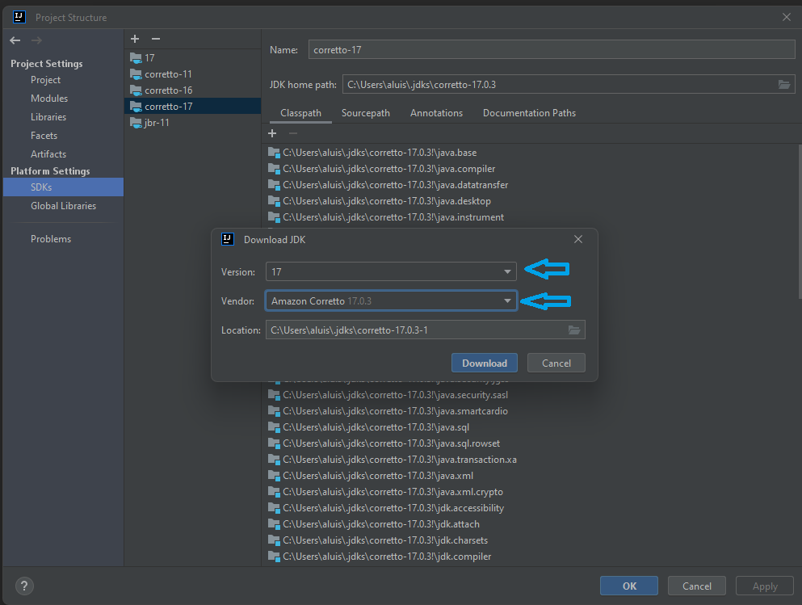The width and height of the screenshot is (802, 605).
Task: Click the back navigation arrow
Action: [15, 40]
